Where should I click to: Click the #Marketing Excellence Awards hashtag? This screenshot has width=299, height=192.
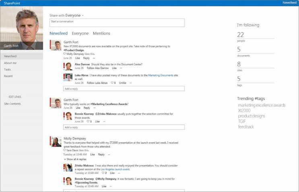pos(109,104)
